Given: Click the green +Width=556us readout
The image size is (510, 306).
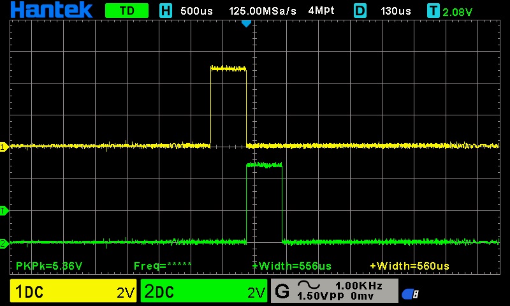Looking at the screenshot, I should coord(291,265).
